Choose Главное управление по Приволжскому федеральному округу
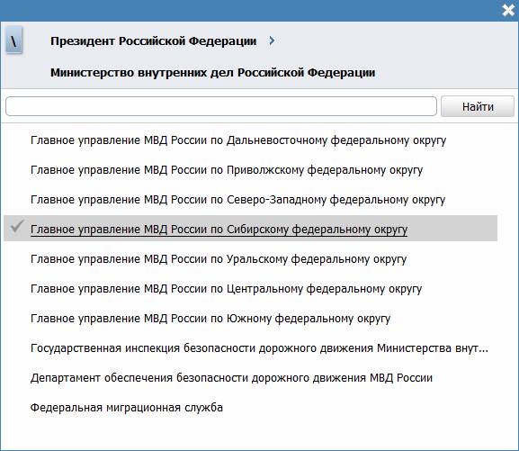The height and width of the screenshot is (451, 519). coord(227,170)
